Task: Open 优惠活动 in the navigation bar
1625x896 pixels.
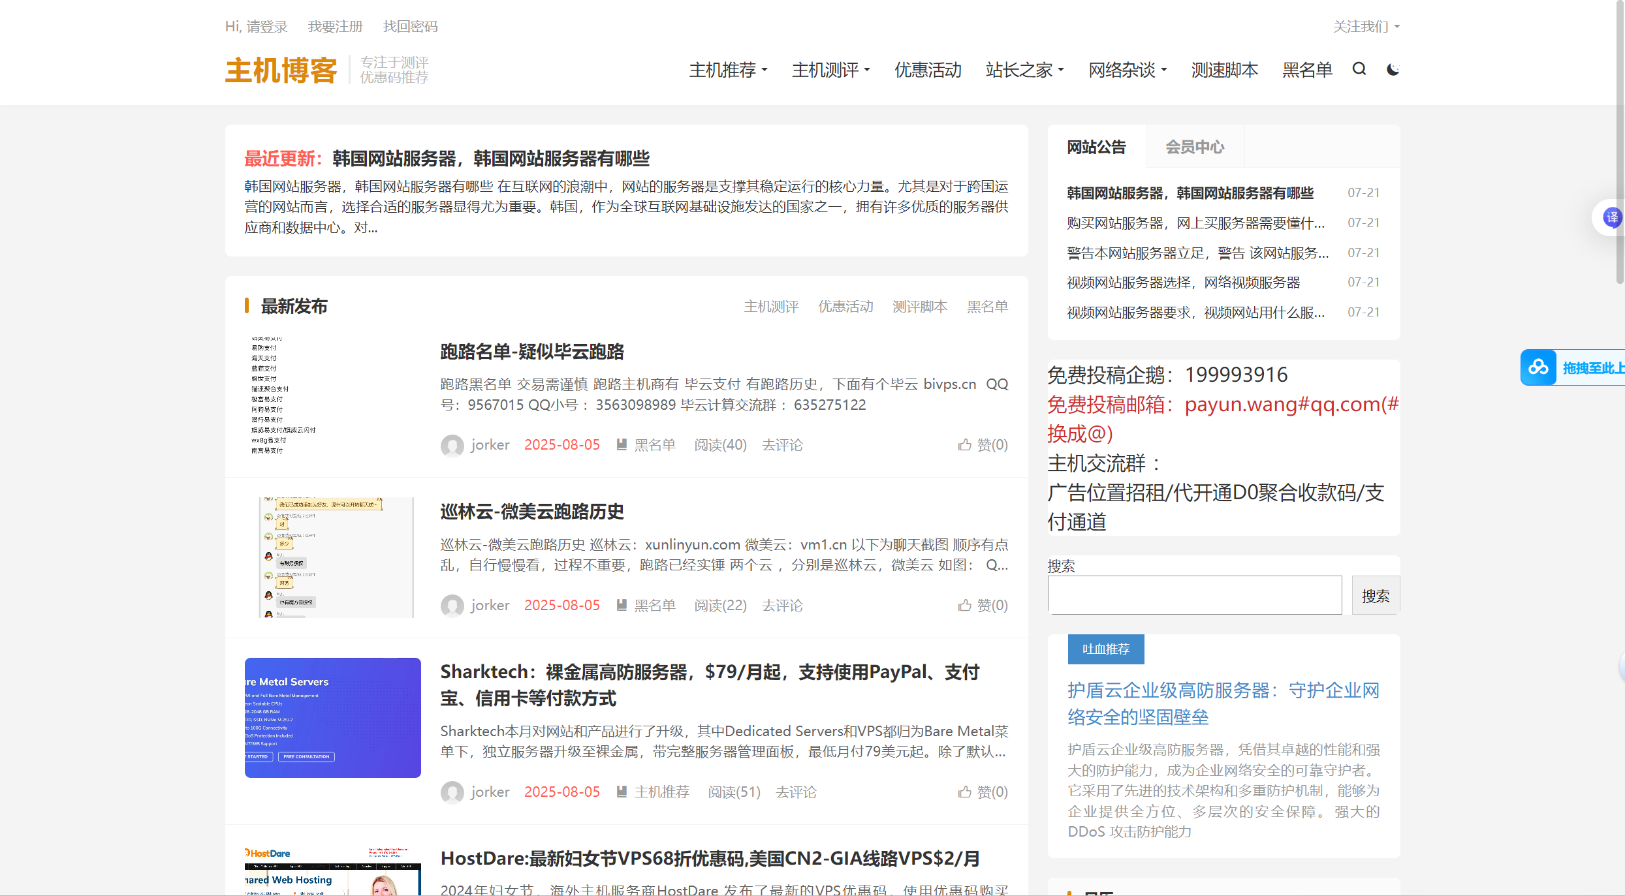Action: (928, 70)
